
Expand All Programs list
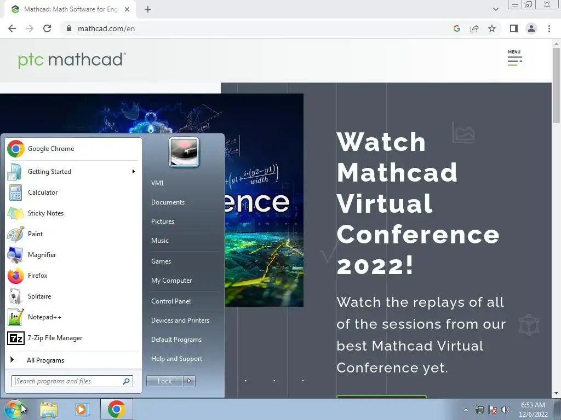point(73,360)
